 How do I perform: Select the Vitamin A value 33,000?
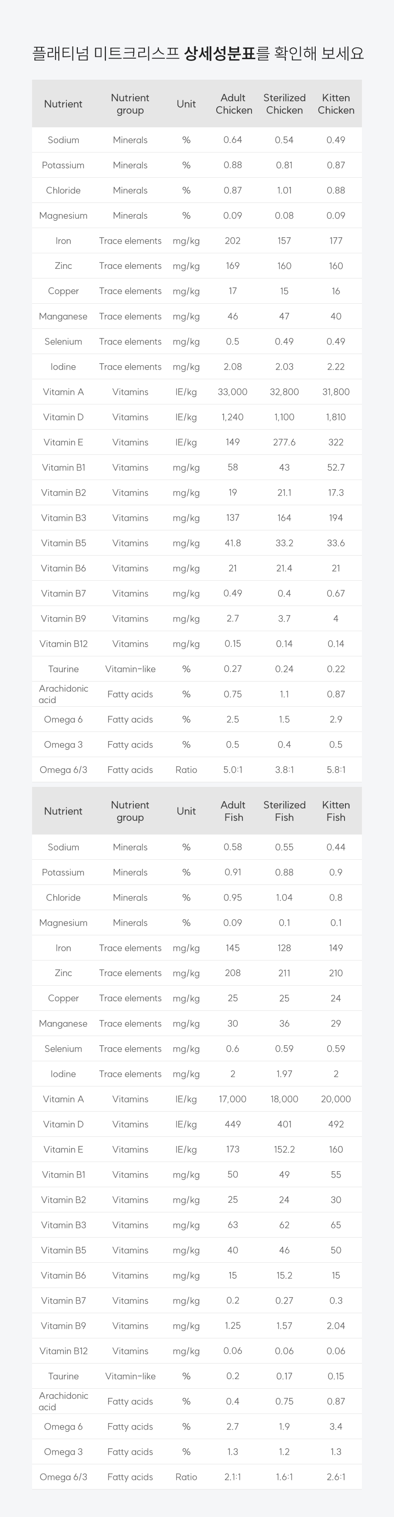(233, 392)
